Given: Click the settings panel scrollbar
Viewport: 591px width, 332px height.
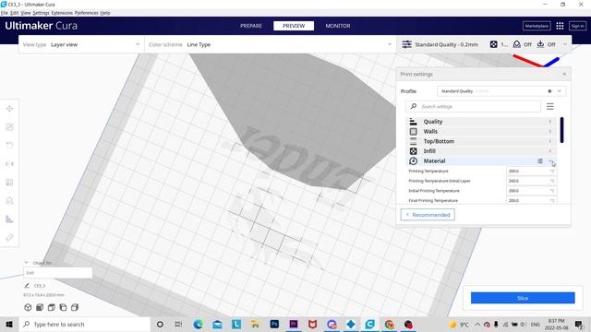Looking at the screenshot, I should pyautogui.click(x=561, y=130).
